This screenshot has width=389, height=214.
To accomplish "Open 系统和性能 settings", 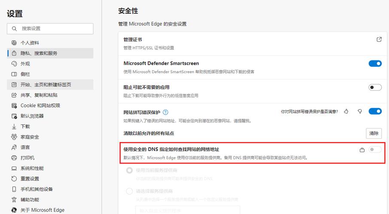I will click(x=50, y=168).
